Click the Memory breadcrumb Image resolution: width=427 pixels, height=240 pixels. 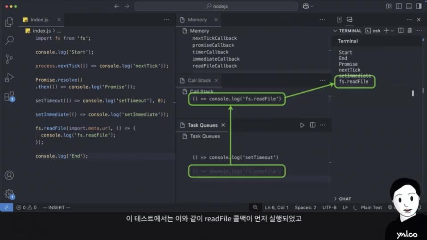pos(199,31)
